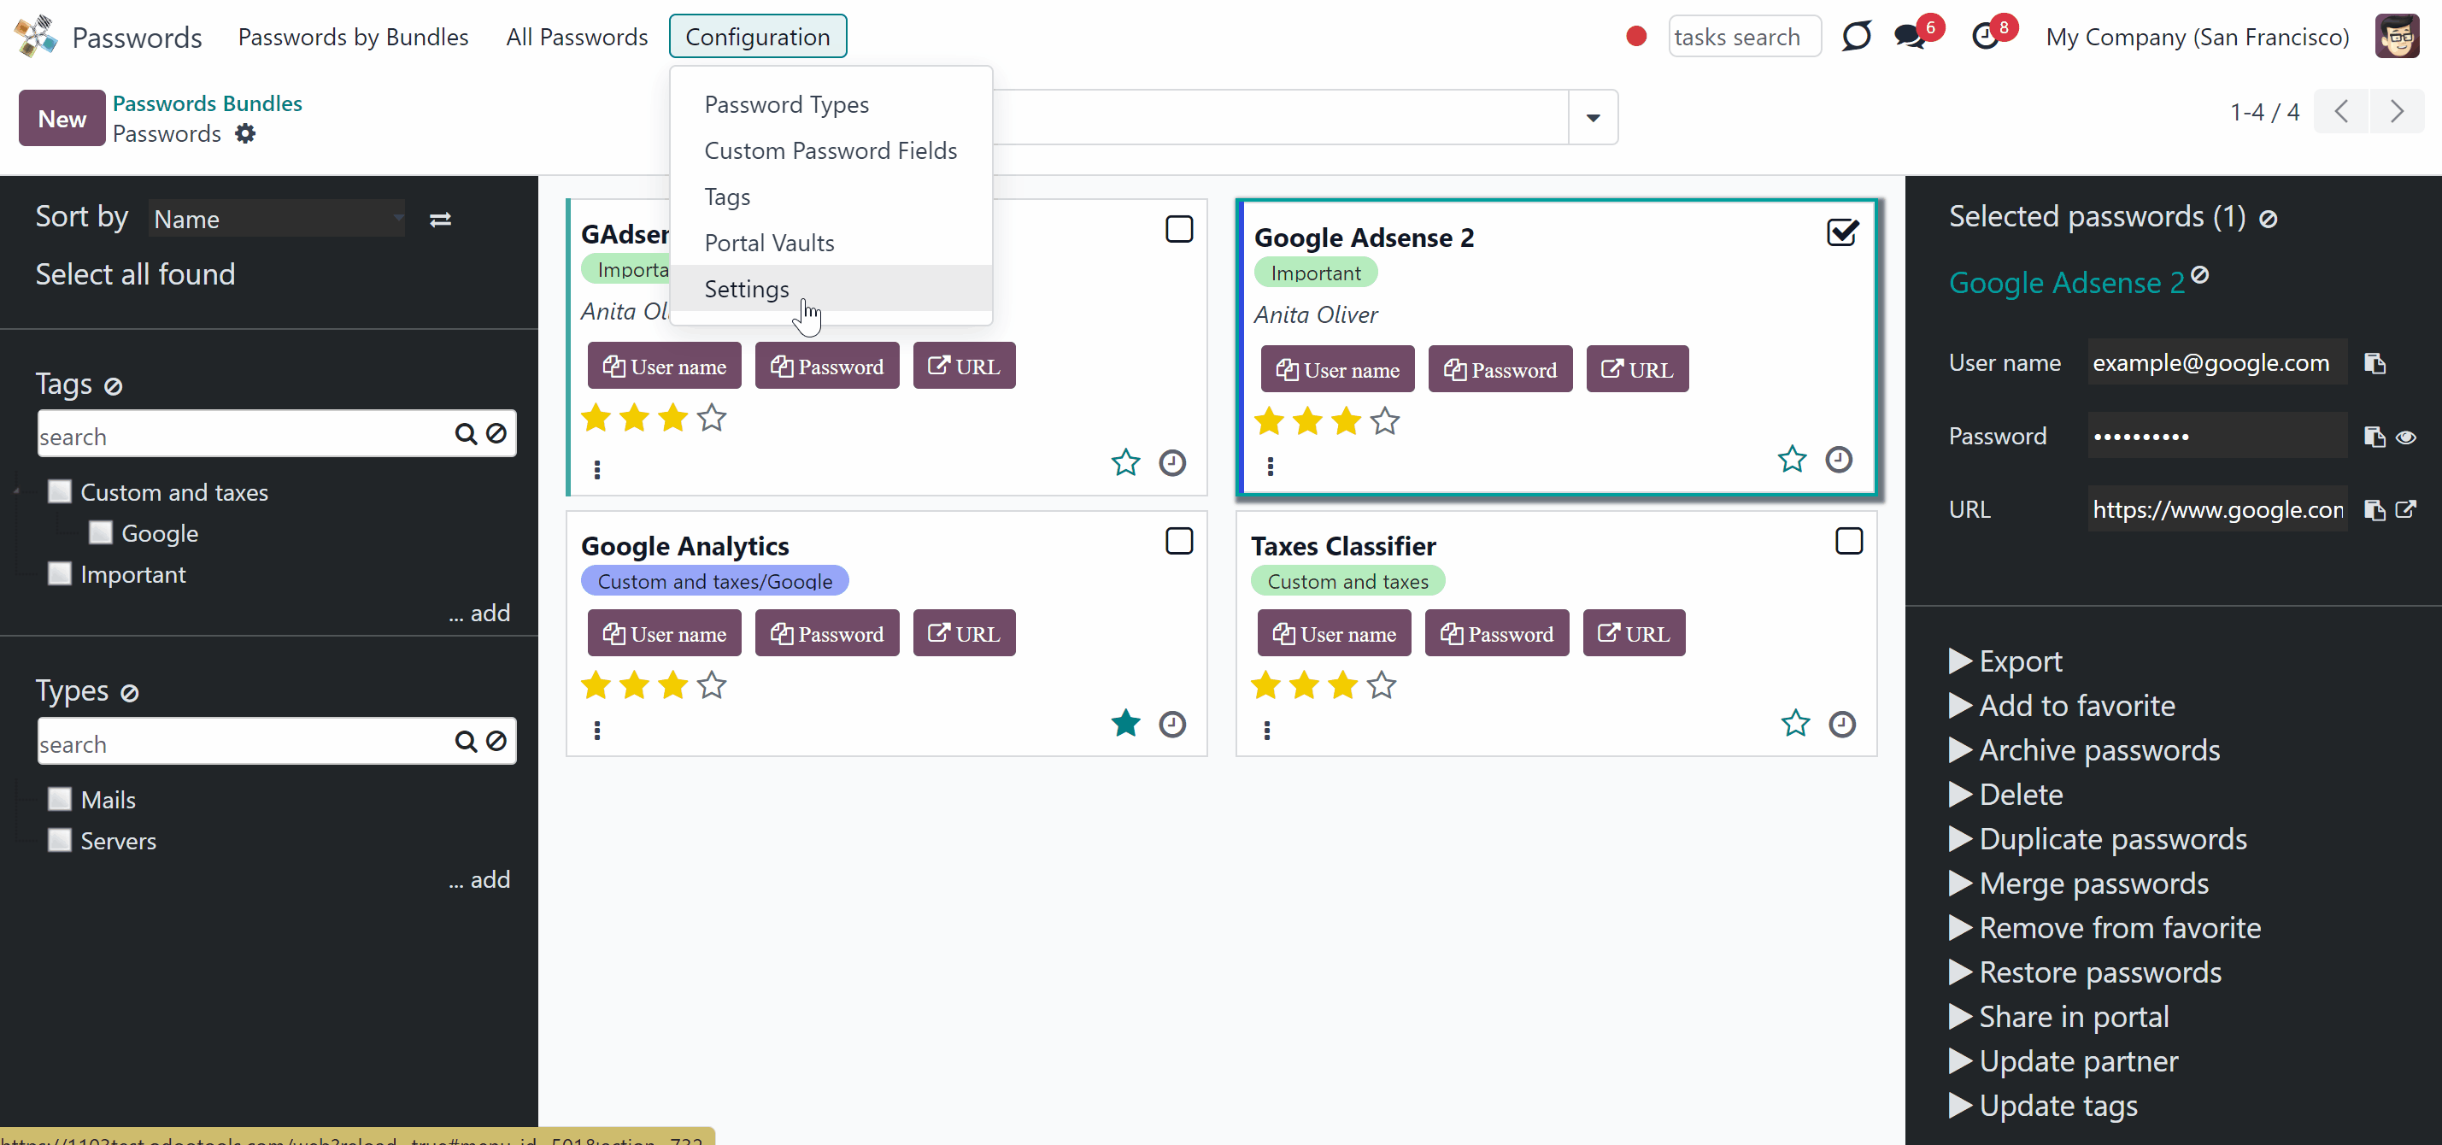Open the conversations chat icon

[x=1909, y=37]
